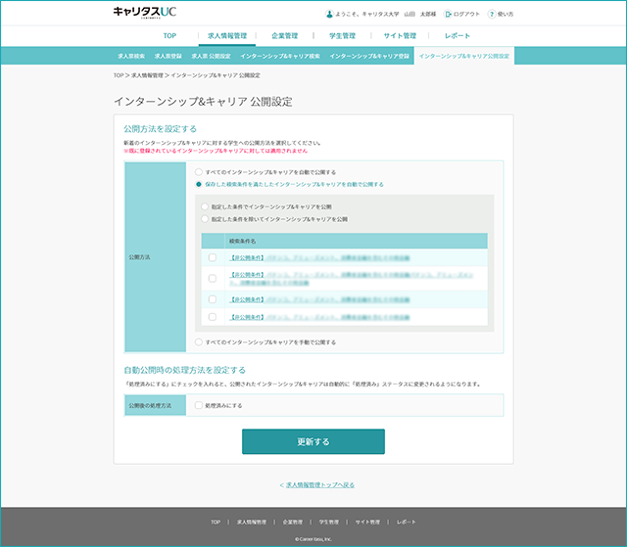Open the レポート main menu
627x547 pixels.
coord(458,35)
